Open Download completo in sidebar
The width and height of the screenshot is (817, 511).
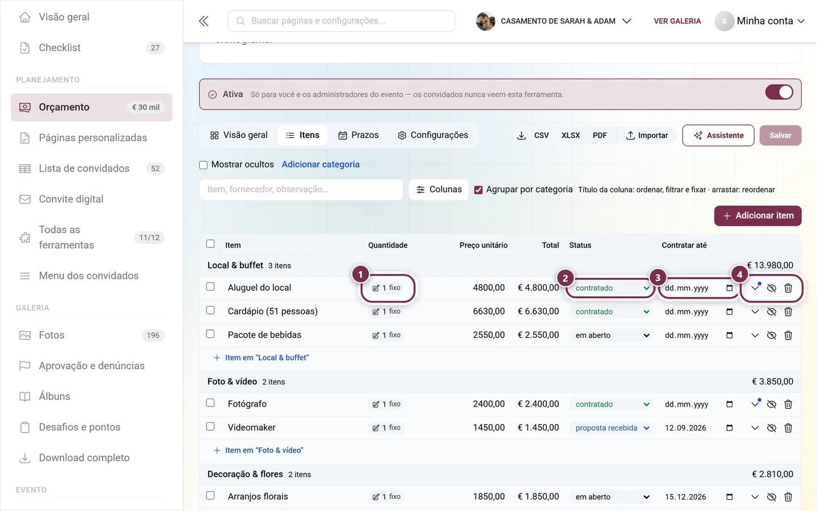pos(91,458)
